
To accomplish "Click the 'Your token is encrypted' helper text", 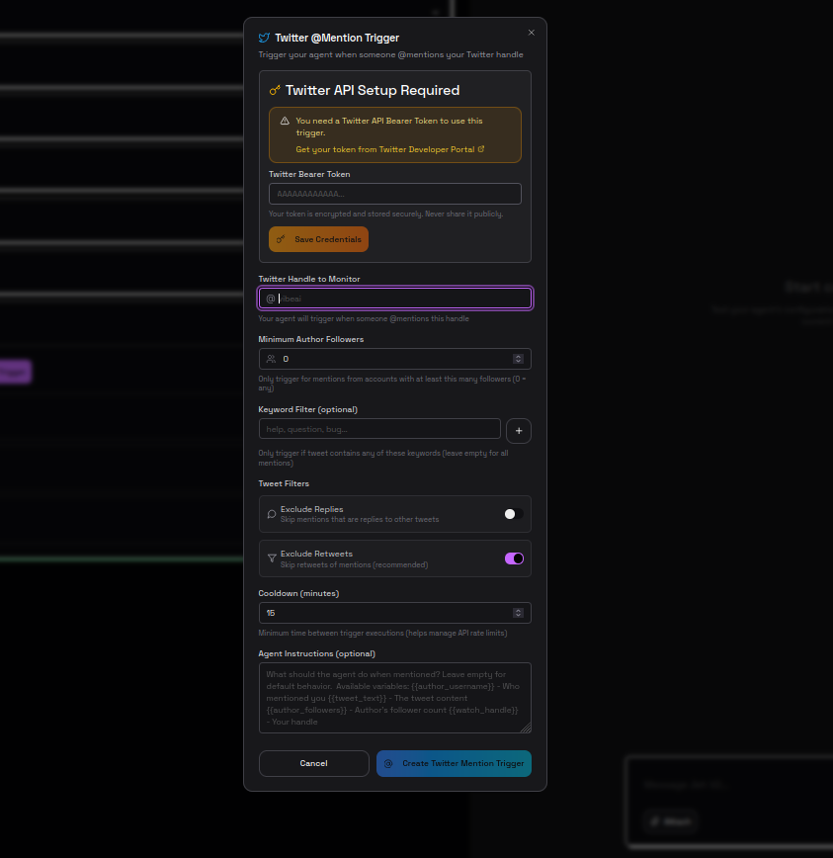I will [385, 214].
